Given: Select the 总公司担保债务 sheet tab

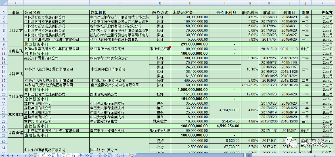Looking at the screenshot, I should coord(59,155).
